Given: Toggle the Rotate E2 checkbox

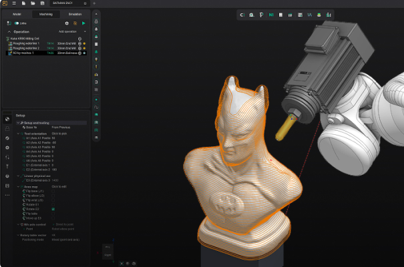Looking at the screenshot, I should tap(53, 209).
